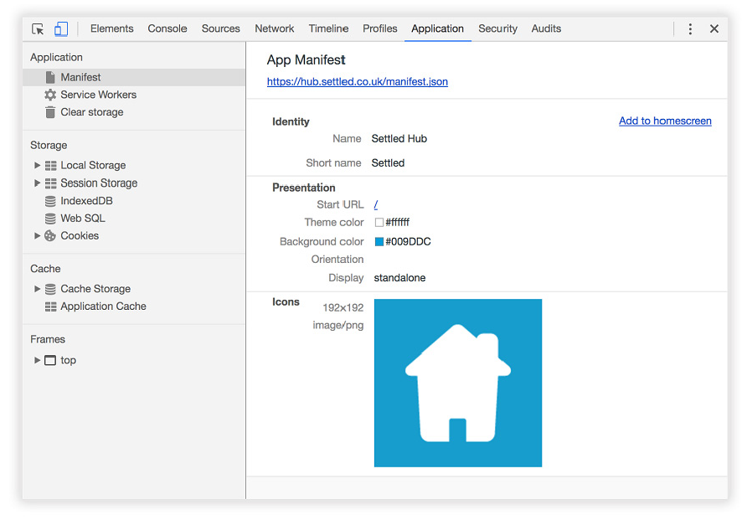Click the Cookies icon in sidebar
The height and width of the screenshot is (520, 747).
50,236
